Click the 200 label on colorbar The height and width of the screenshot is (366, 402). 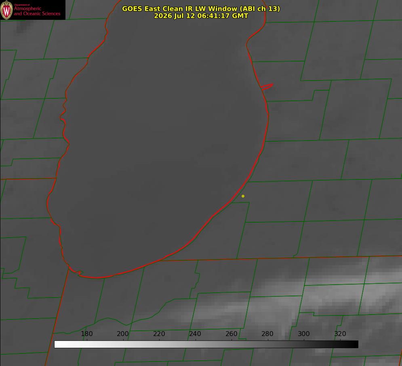122,334
